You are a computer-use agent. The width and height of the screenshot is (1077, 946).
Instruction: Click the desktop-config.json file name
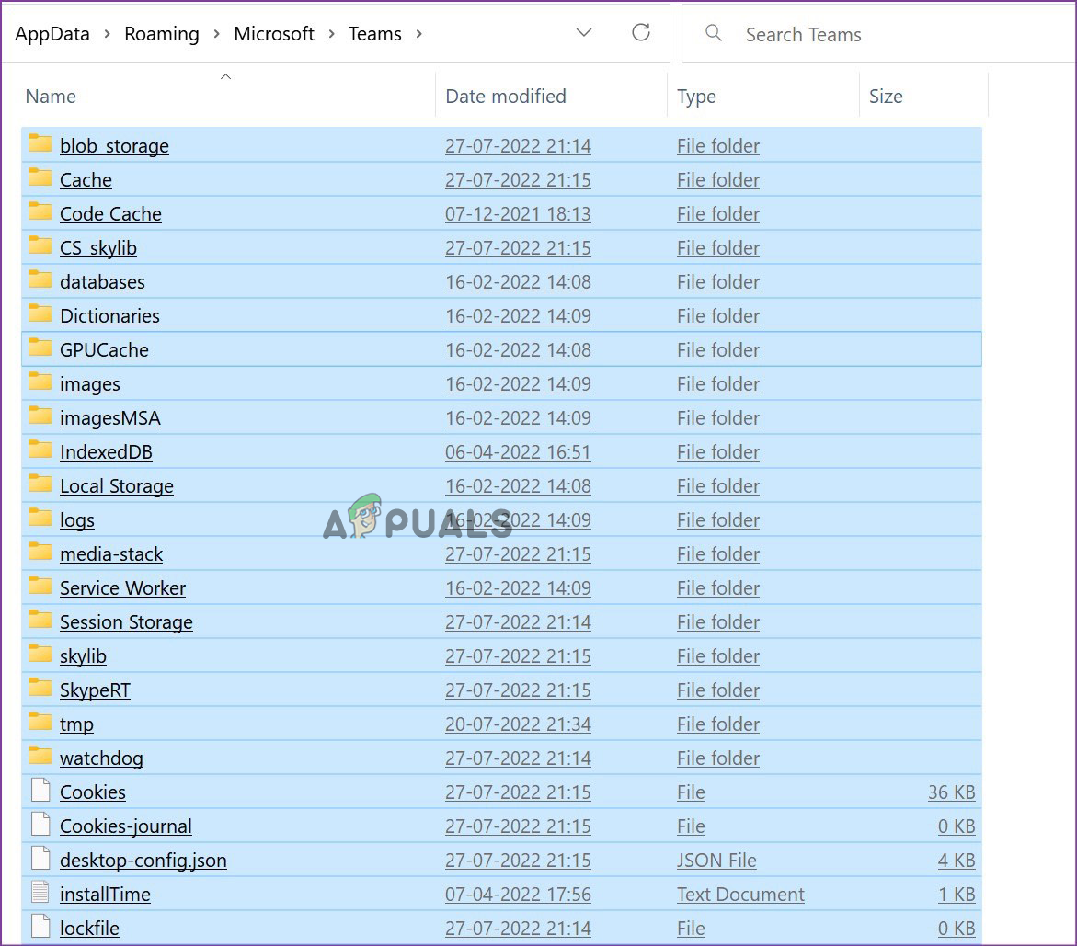[143, 861]
